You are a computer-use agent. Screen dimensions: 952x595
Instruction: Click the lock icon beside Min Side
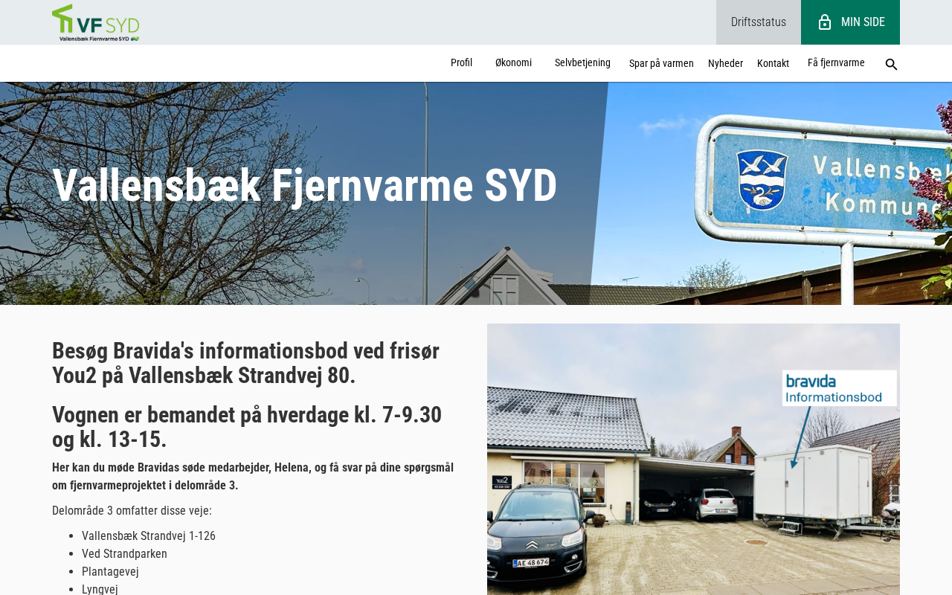tap(824, 22)
